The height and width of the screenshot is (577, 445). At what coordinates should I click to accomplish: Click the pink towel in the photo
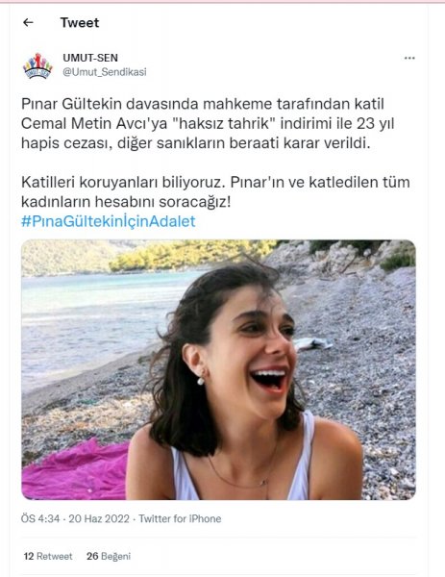tap(75, 471)
